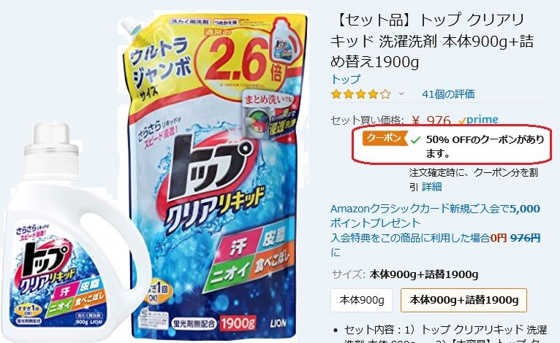Click the 1900g label on the pouch

coord(238,323)
